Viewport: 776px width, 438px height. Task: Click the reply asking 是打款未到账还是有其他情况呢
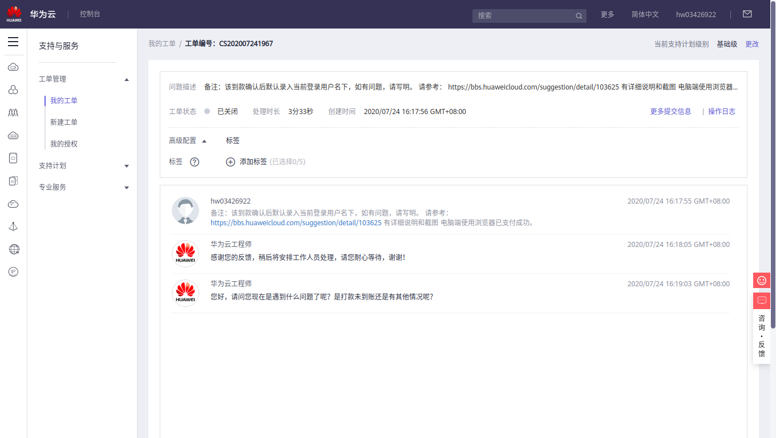pyautogui.click(x=322, y=297)
